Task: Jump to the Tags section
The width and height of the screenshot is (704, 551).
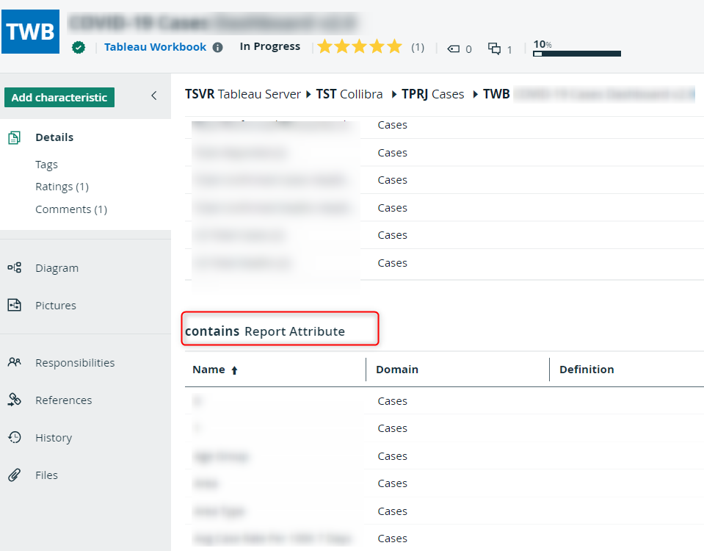Action: click(x=47, y=165)
